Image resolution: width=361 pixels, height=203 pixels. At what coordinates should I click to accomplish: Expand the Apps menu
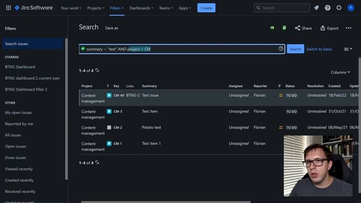click(185, 8)
